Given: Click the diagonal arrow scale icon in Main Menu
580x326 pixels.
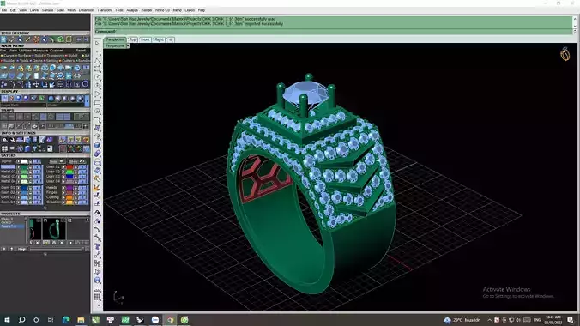Looking at the screenshot, I should (x=52, y=84).
